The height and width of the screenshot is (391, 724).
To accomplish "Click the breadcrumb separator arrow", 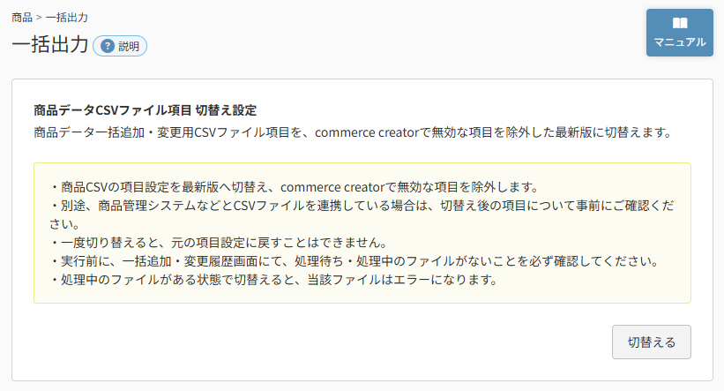I will click(39, 18).
